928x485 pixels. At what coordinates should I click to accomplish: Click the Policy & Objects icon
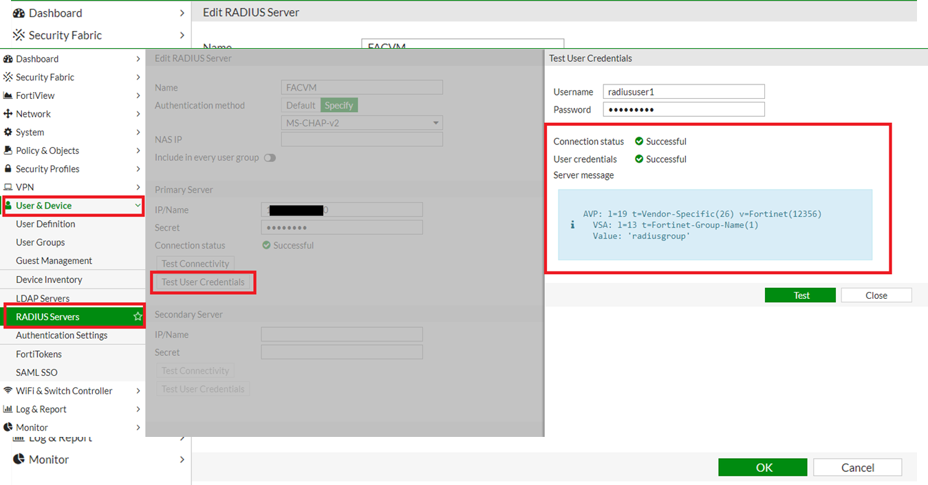(8, 150)
